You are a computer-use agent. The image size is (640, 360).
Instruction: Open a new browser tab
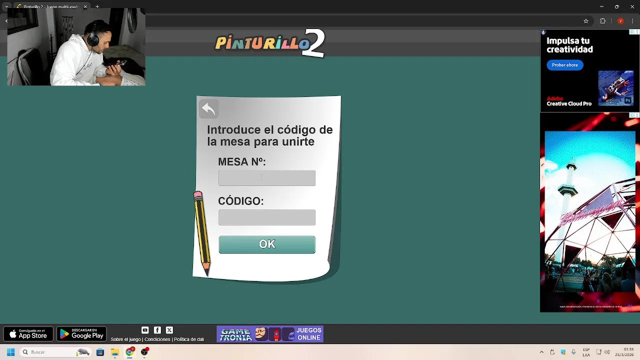point(97,7)
